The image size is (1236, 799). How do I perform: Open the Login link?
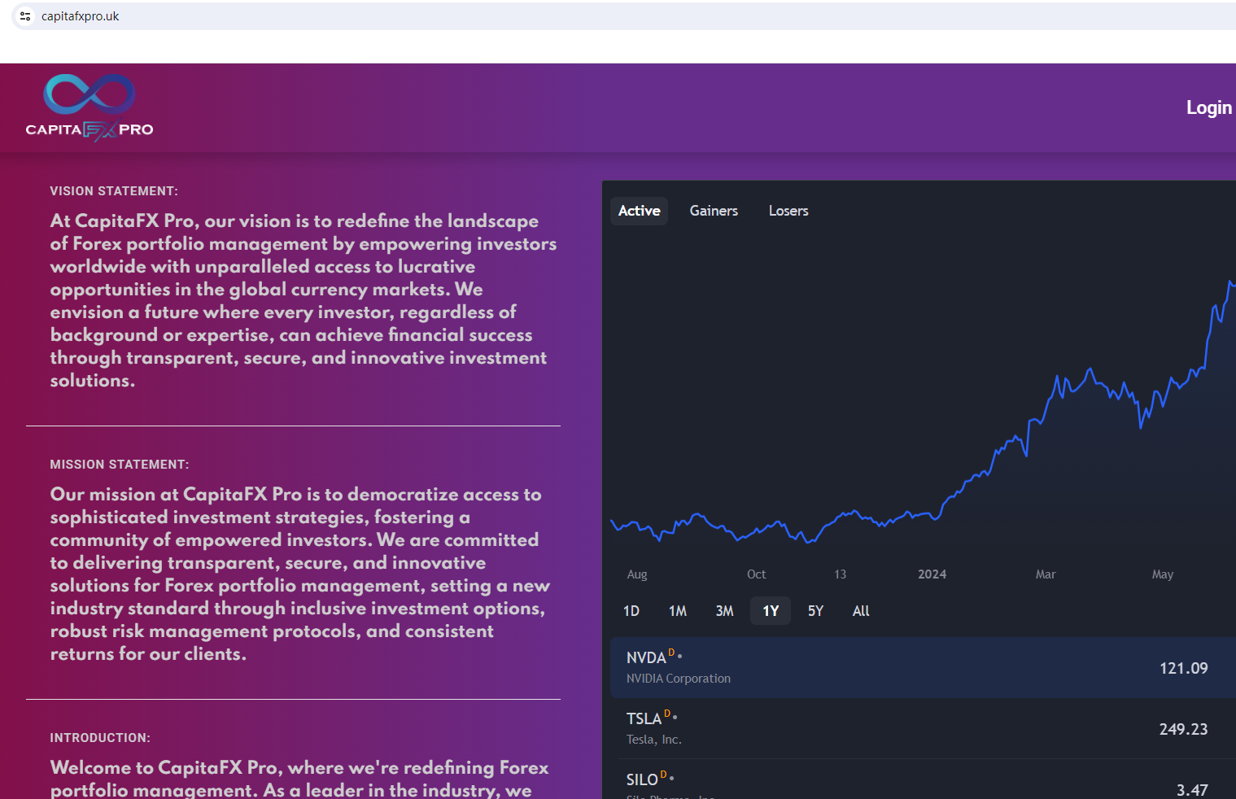[1208, 107]
